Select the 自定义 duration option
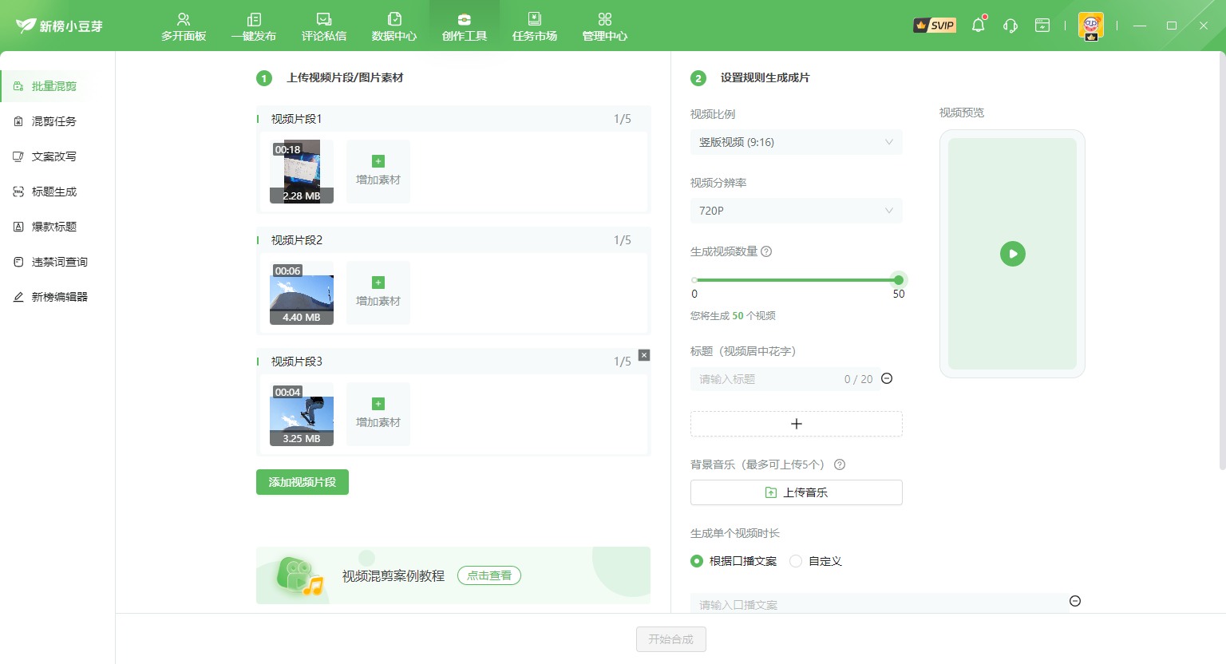The height and width of the screenshot is (664, 1226). pos(795,561)
